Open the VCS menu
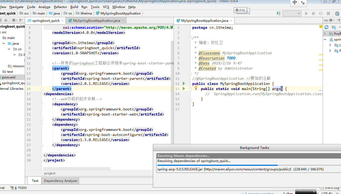Image resolution: width=341 pixels, height=194 pixels. (106, 7)
